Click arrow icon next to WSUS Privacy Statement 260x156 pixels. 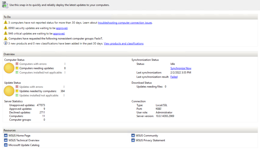(x=133, y=140)
